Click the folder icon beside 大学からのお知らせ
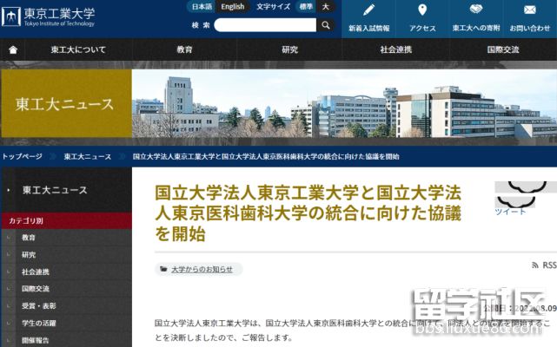Screen dimensions: 557x347 (163, 269)
